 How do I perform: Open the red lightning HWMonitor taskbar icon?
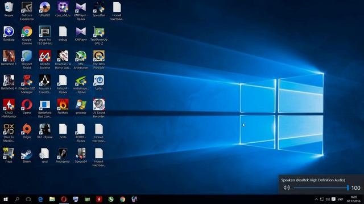coord(99,199)
